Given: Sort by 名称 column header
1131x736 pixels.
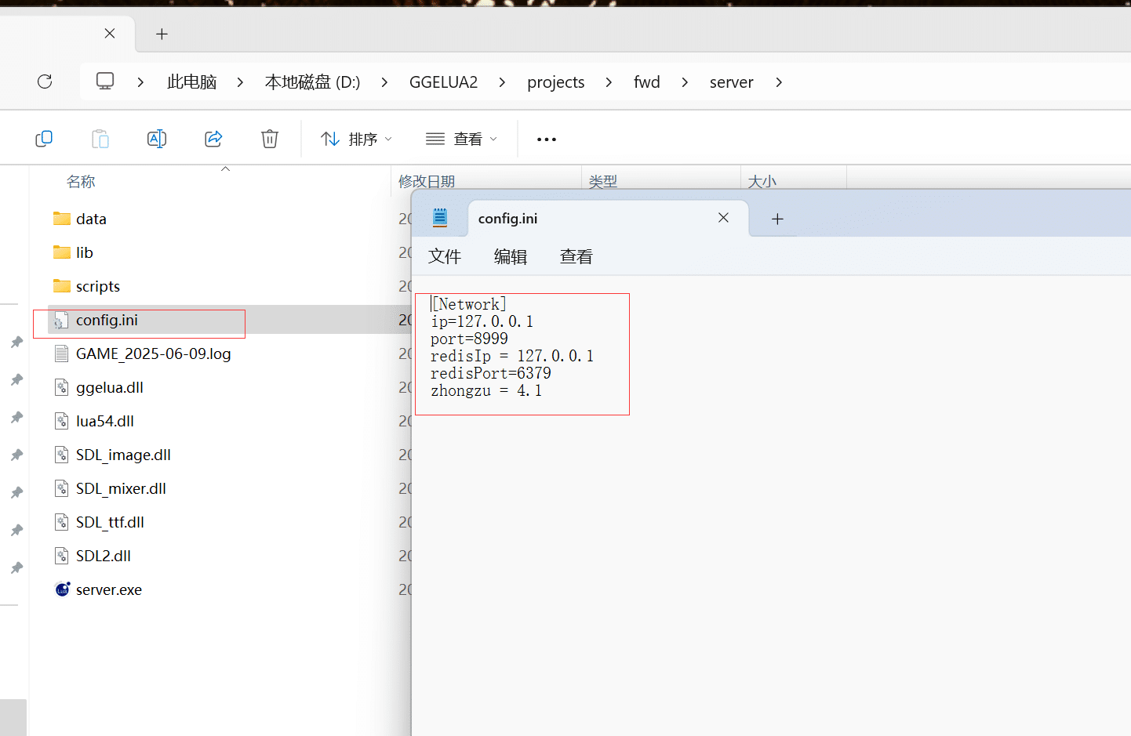Looking at the screenshot, I should click(81, 182).
